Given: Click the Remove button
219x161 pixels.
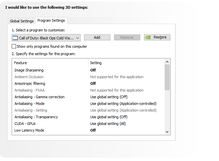Looking at the screenshot, I should point(127,37).
